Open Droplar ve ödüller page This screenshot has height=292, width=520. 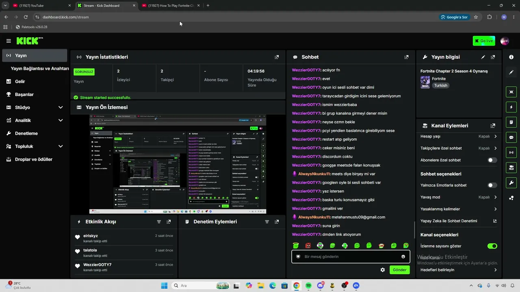pyautogui.click(x=35, y=159)
